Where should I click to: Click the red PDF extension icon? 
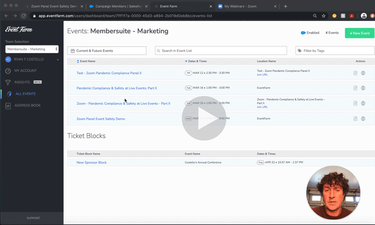click(351, 15)
